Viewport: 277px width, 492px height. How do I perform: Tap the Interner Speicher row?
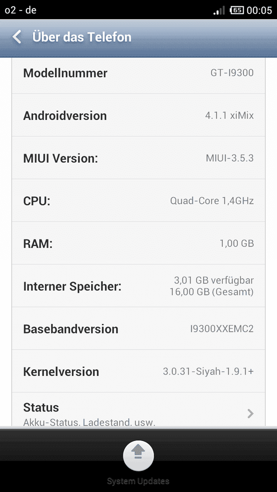click(138, 286)
